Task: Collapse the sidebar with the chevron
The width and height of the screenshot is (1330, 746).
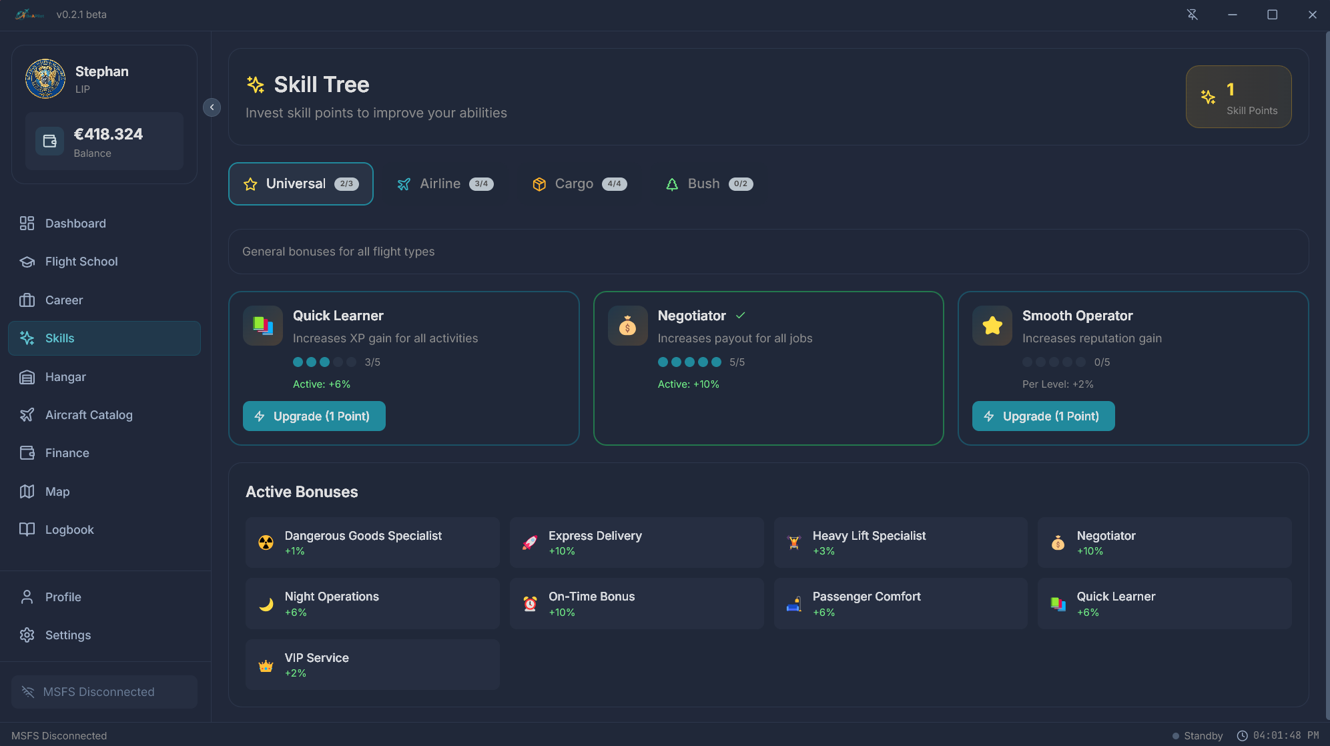Action: 212,107
